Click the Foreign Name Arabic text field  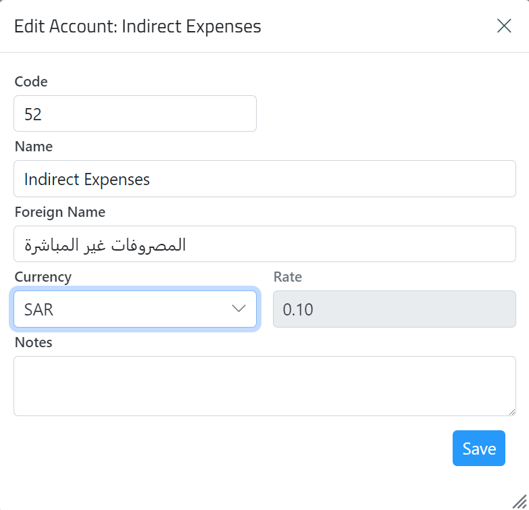pyautogui.click(x=265, y=244)
